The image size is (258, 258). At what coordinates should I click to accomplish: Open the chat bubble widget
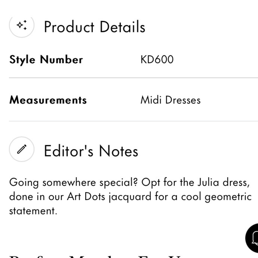pyautogui.click(x=252, y=238)
